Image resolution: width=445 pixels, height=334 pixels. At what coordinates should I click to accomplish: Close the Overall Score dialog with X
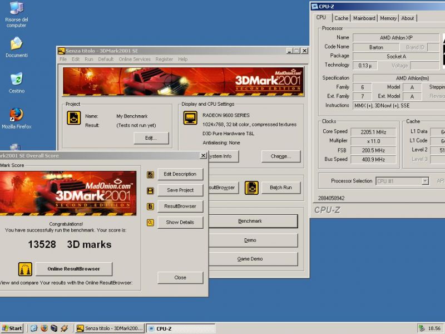(203, 156)
